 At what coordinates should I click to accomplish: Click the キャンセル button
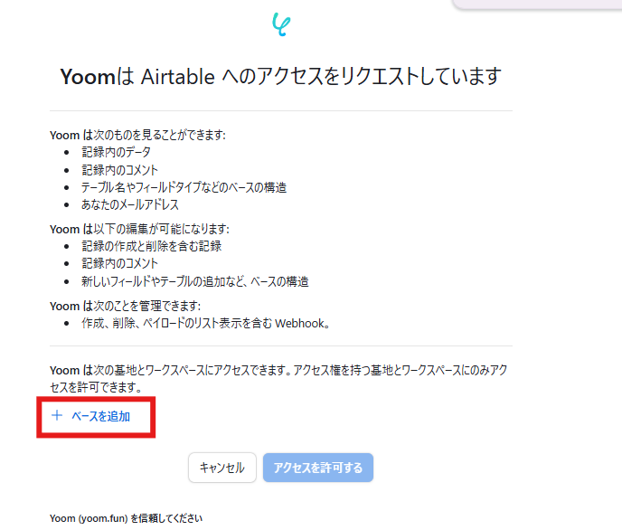[222, 468]
